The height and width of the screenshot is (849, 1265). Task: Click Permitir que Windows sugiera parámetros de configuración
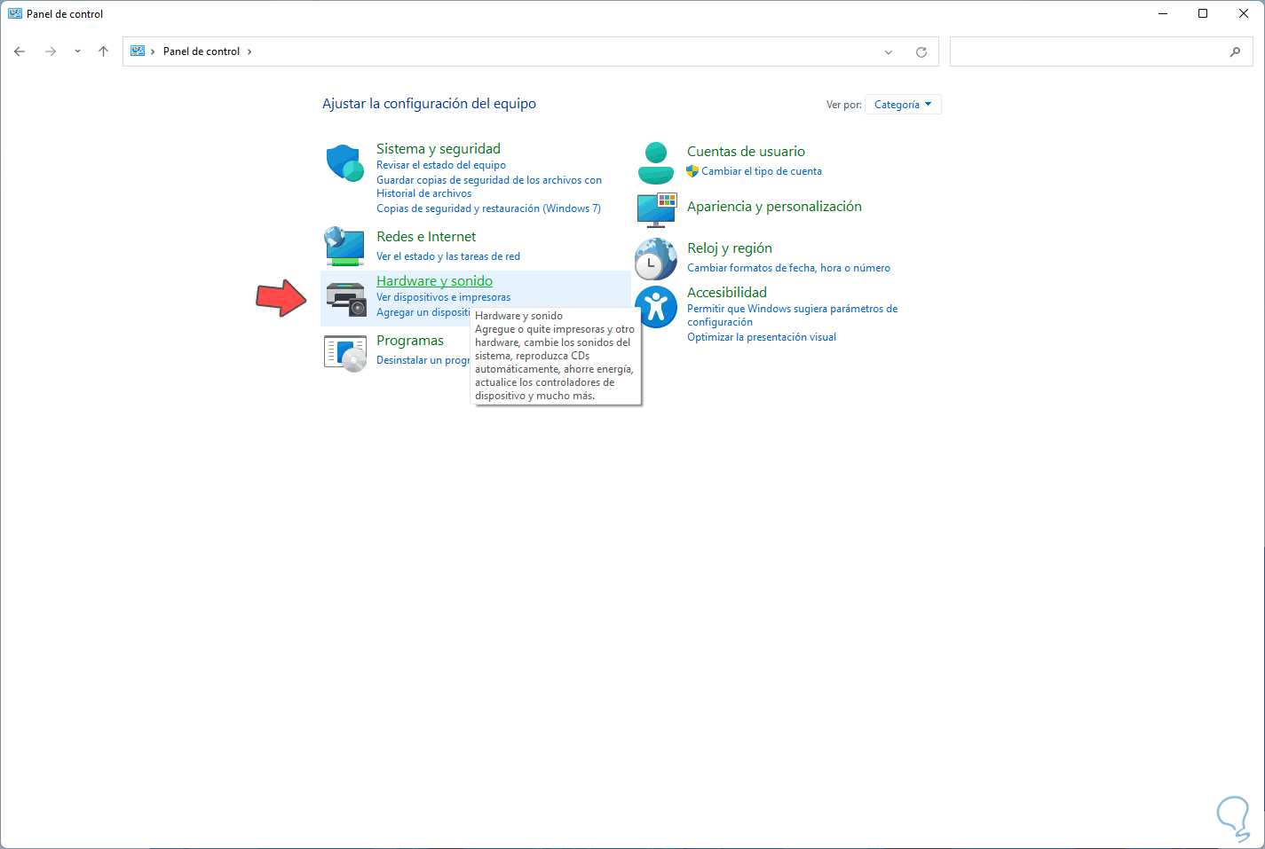click(792, 315)
